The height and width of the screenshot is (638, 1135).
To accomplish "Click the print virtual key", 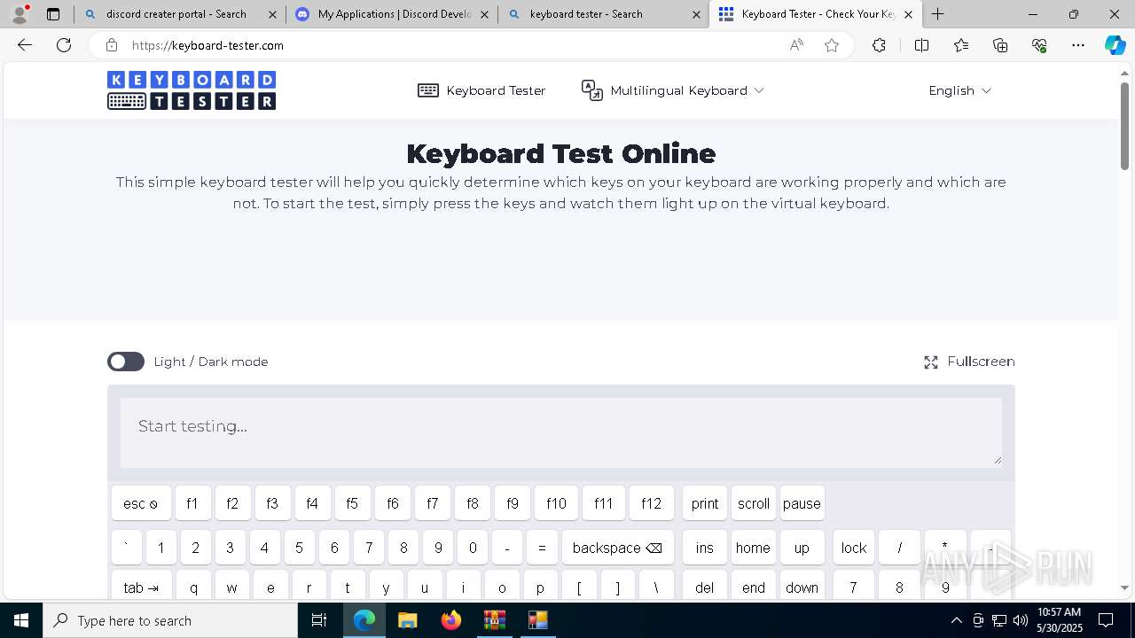I will click(705, 503).
